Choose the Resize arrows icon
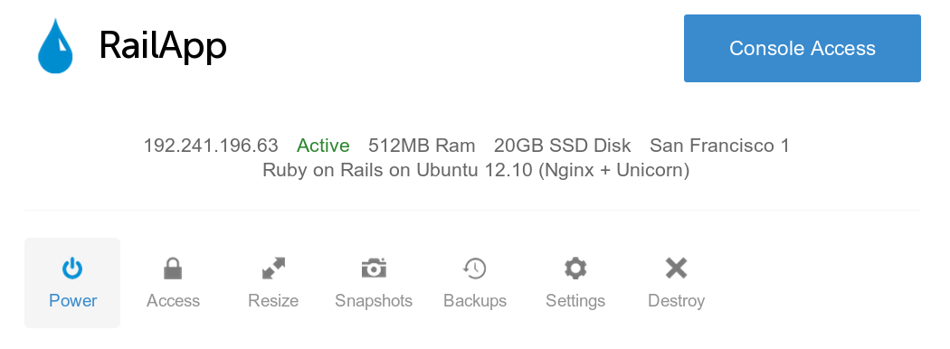The width and height of the screenshot is (950, 349). [273, 269]
